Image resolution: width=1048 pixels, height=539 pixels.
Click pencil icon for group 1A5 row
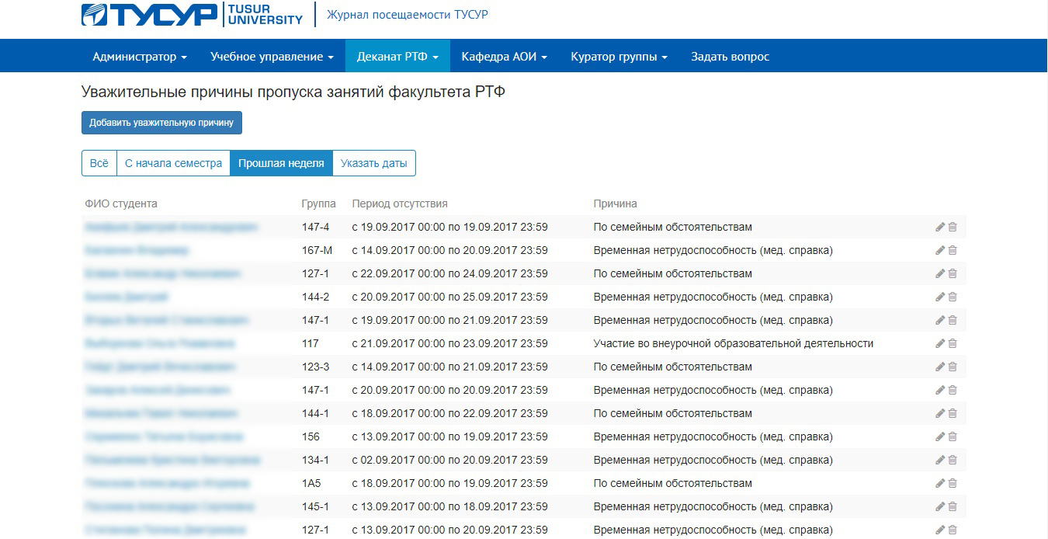pyautogui.click(x=940, y=483)
